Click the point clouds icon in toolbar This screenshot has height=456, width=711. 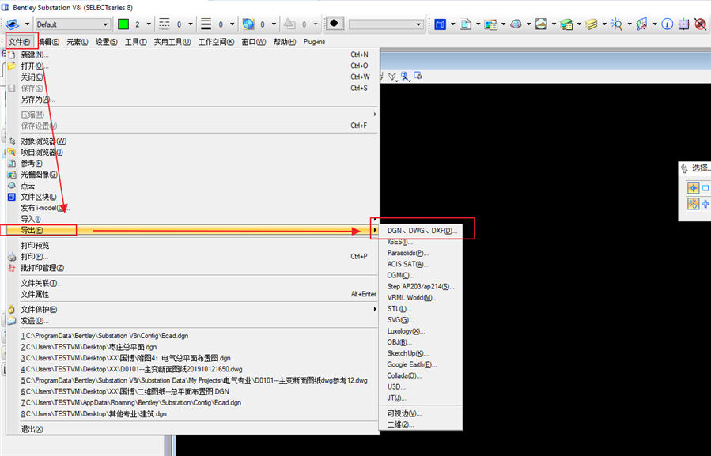pyautogui.click(x=516, y=24)
